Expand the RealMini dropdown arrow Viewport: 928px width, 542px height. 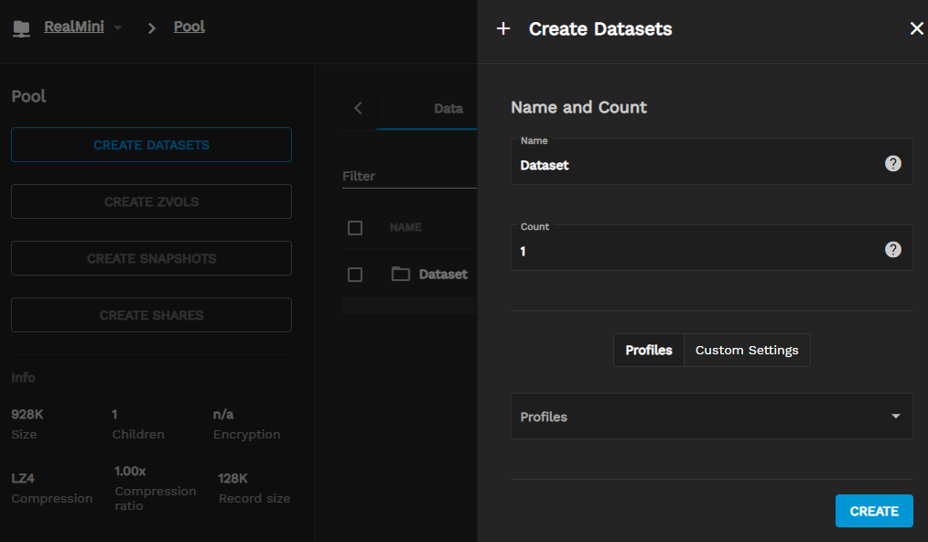pyautogui.click(x=118, y=28)
